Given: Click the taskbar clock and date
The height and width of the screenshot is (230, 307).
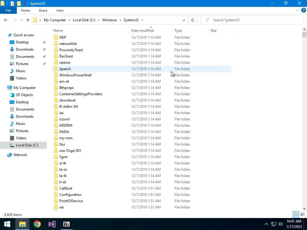Looking at the screenshot, I should [x=294, y=224].
